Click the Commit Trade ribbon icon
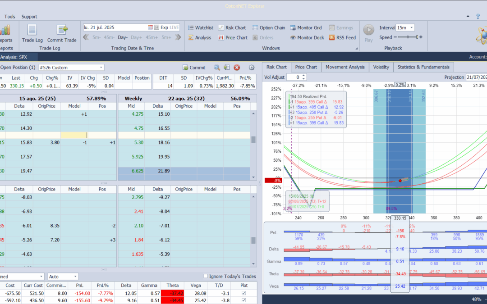 pyautogui.click(x=62, y=30)
